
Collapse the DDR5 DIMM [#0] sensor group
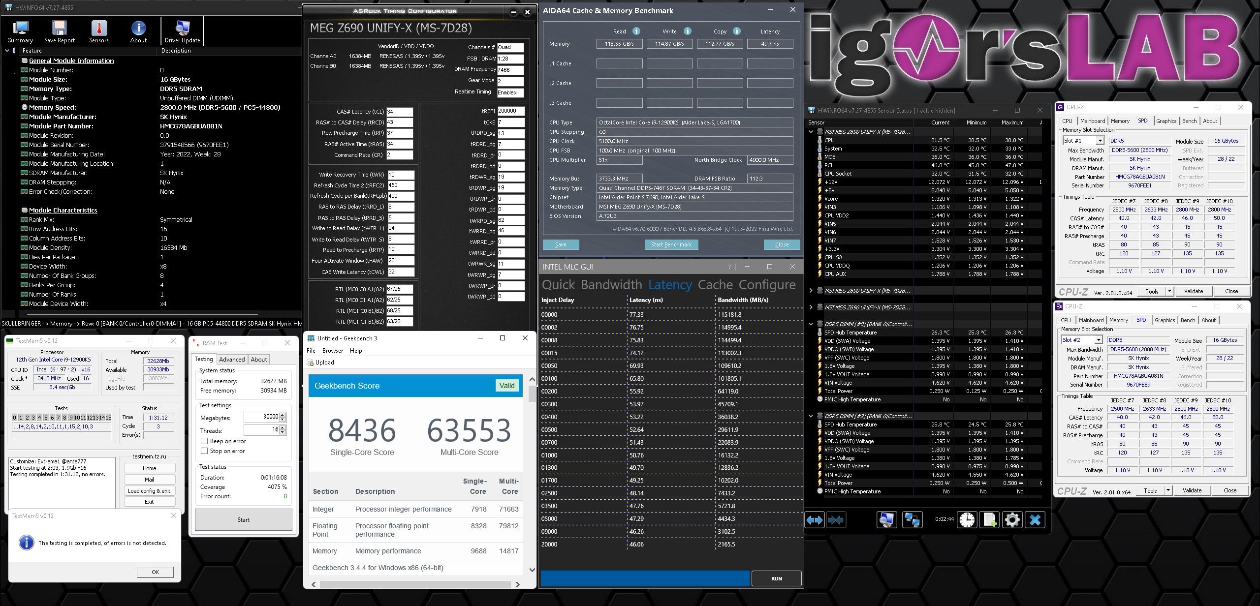pos(811,324)
